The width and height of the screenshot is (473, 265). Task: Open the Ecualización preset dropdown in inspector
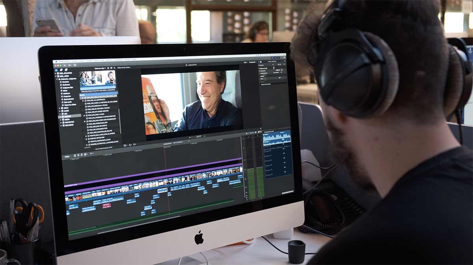(278, 70)
